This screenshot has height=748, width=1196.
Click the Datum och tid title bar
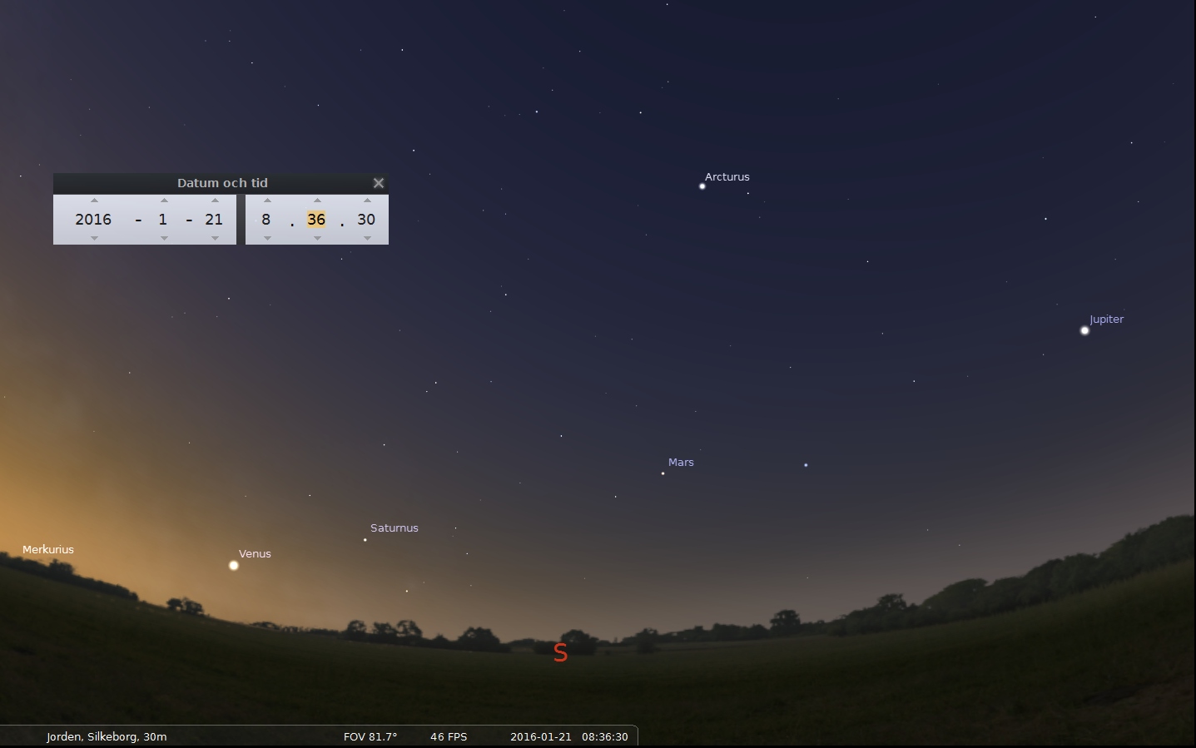(222, 183)
